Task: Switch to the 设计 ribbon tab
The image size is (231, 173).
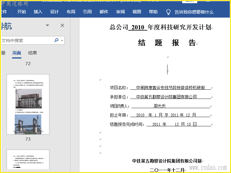Action: click(x=55, y=12)
